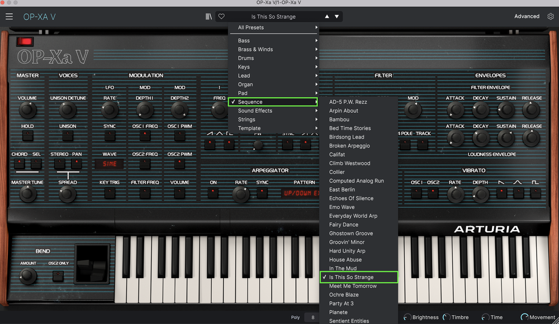
Task: Open the hamburger main menu
Action: pyautogui.click(x=10, y=16)
